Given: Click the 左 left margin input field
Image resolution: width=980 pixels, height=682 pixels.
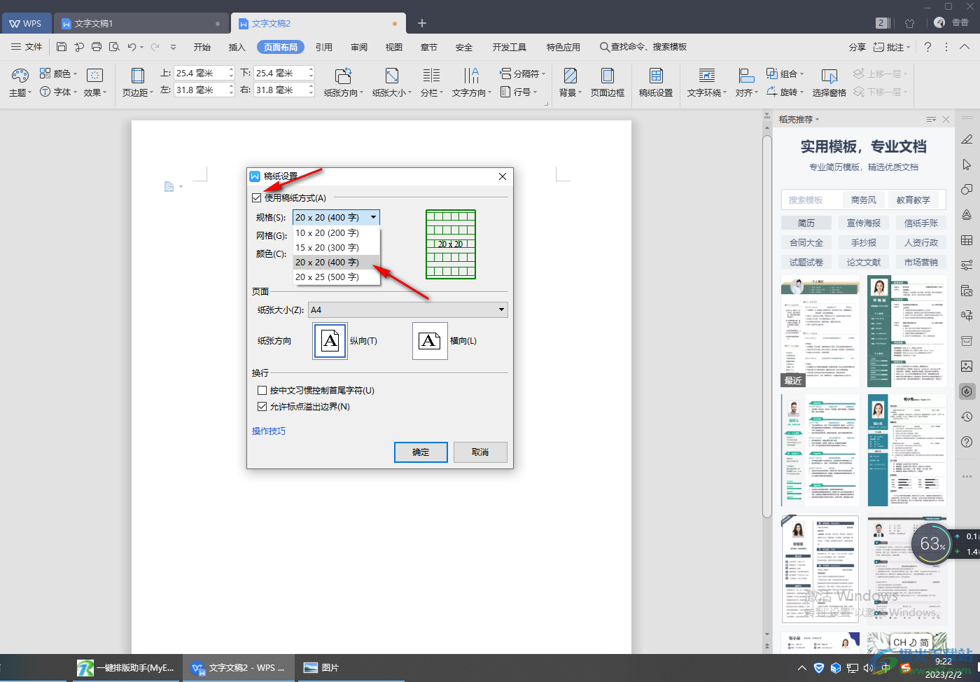Looking at the screenshot, I should coord(203,90).
